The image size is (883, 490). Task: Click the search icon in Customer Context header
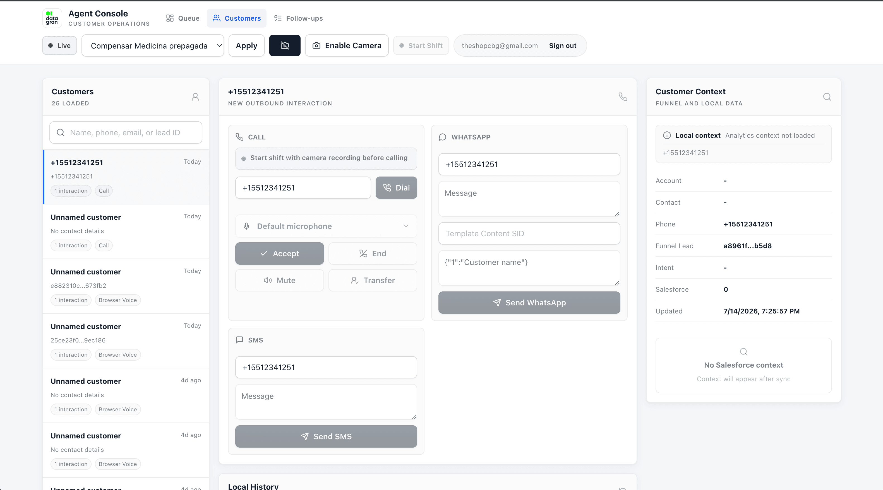827,97
